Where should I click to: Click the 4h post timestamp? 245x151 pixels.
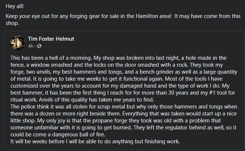click(x=30, y=46)
